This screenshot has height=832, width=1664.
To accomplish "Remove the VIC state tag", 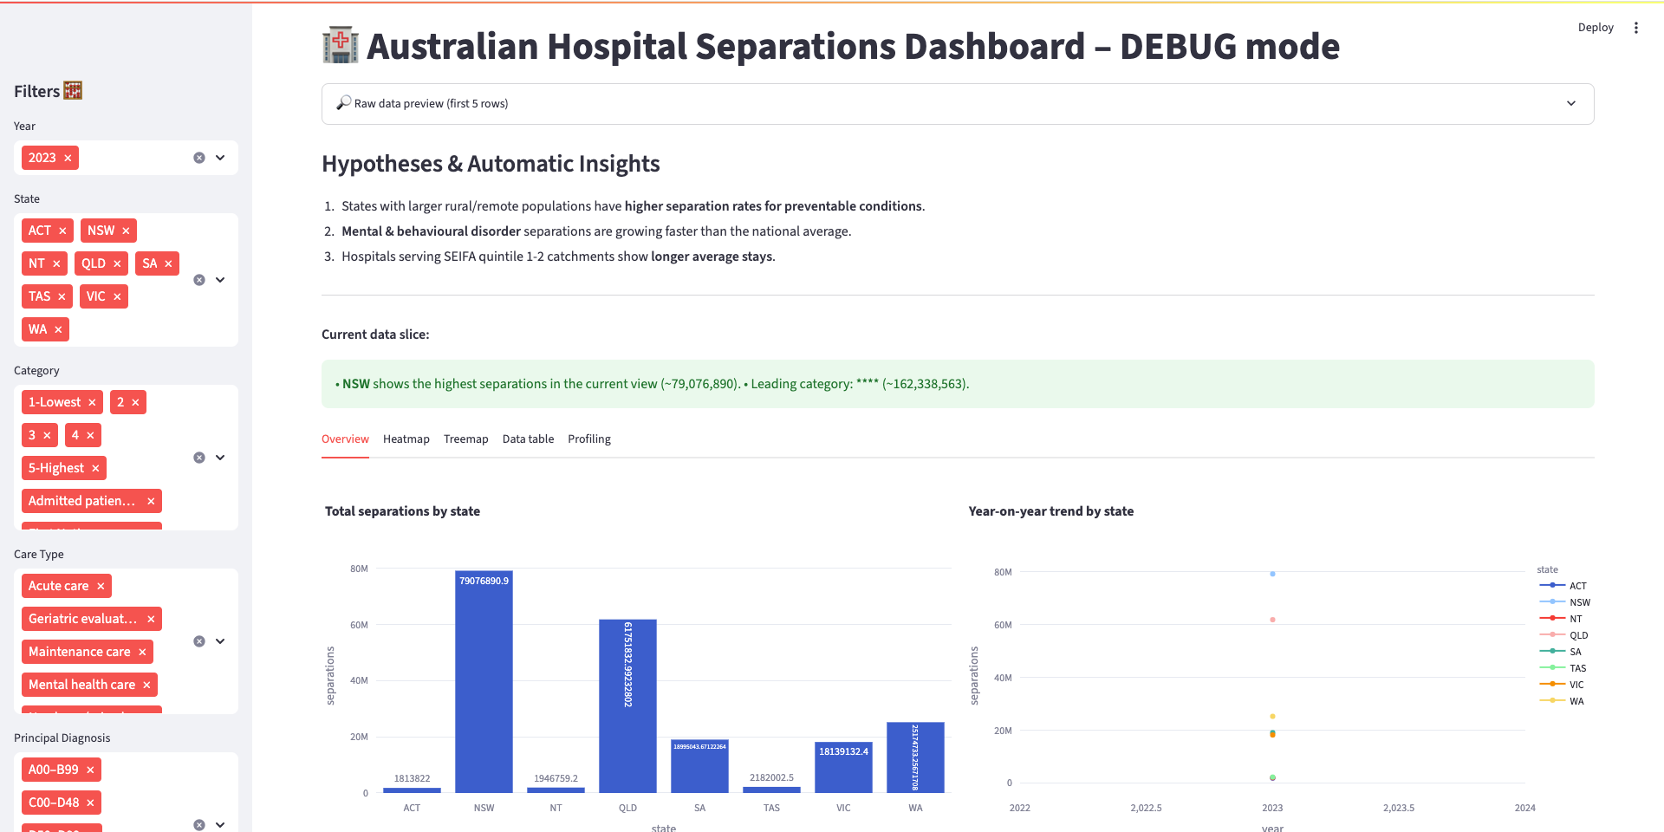I will point(117,296).
